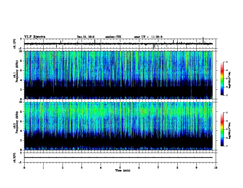Screen dimensions: 243x188
Task: Click the ch.1 spectrogram panel
Action: [x=118, y=75]
